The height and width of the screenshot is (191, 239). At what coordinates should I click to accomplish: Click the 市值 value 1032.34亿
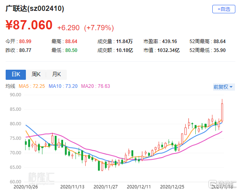tap(168, 50)
